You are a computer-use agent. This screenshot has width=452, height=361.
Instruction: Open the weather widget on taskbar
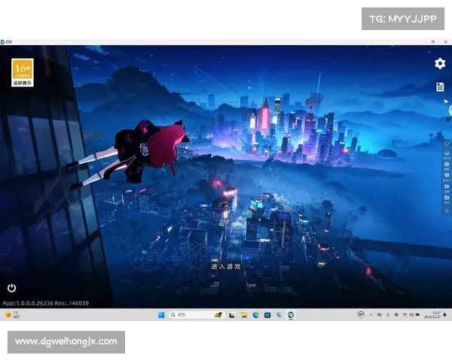(x=13, y=315)
